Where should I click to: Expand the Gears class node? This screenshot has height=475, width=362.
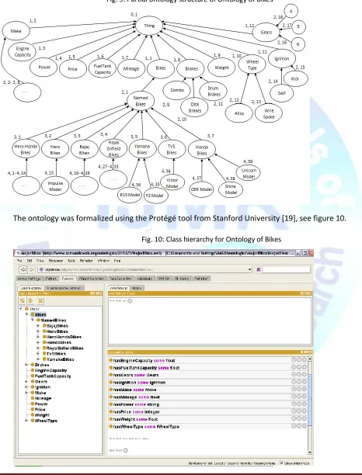26,381
